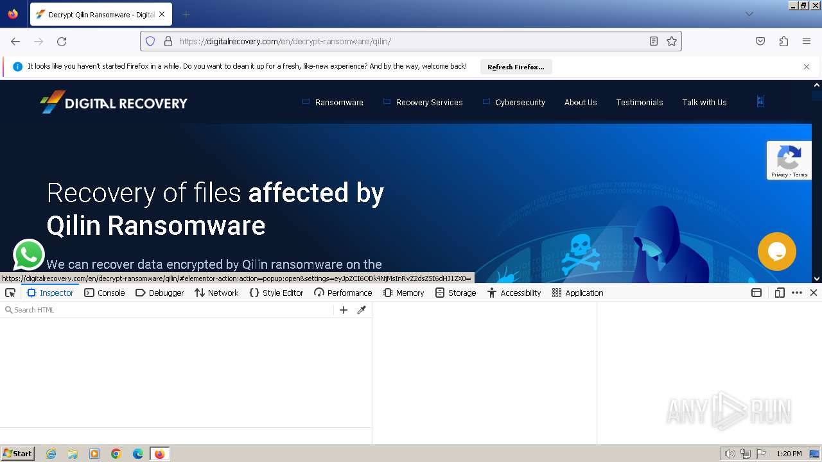Click the Digital Recovery logo
Viewport: 822px width, 462px height.
[x=114, y=102]
